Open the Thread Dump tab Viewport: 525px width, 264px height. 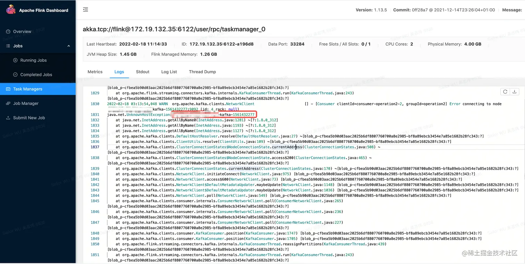tap(202, 72)
